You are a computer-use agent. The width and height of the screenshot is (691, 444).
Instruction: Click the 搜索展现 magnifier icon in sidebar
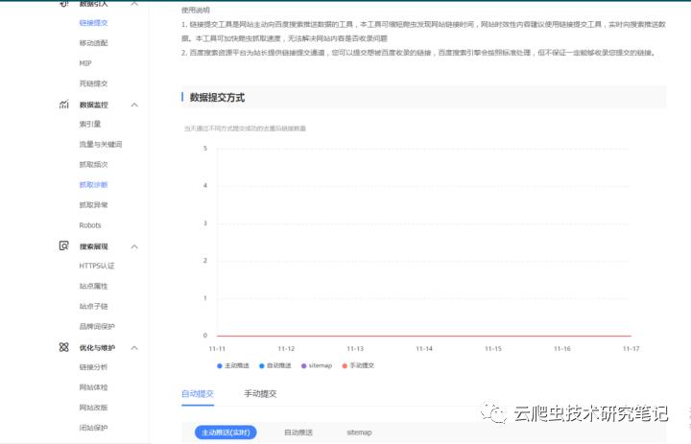click(x=64, y=245)
